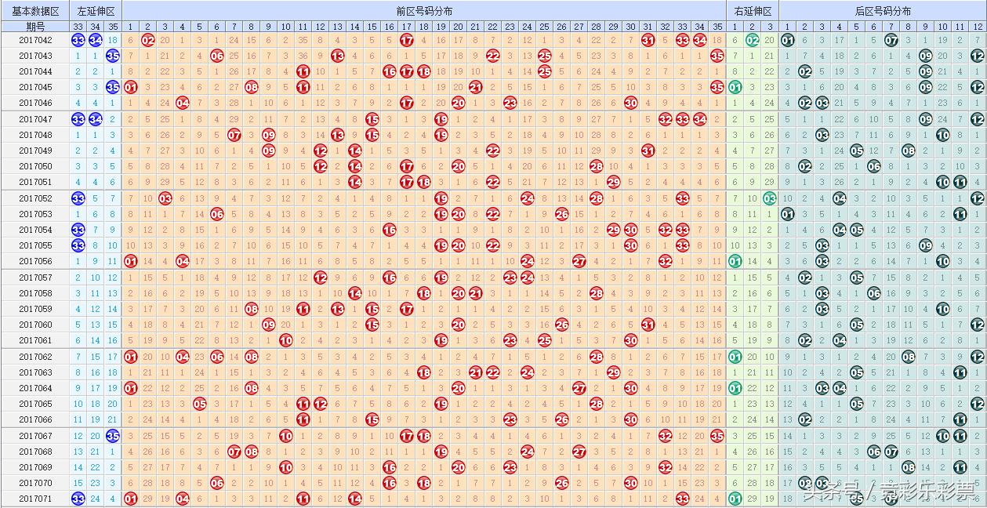Select red ball 28 in row 2017050
The image size is (987, 508).
(597, 166)
